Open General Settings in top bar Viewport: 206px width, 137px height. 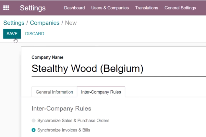pos(180,8)
